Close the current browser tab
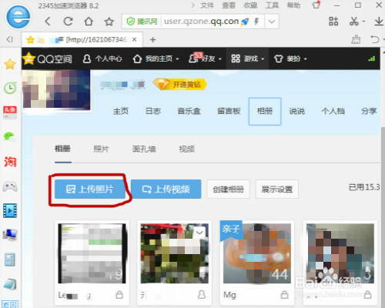385x308 pixels. tap(134, 39)
